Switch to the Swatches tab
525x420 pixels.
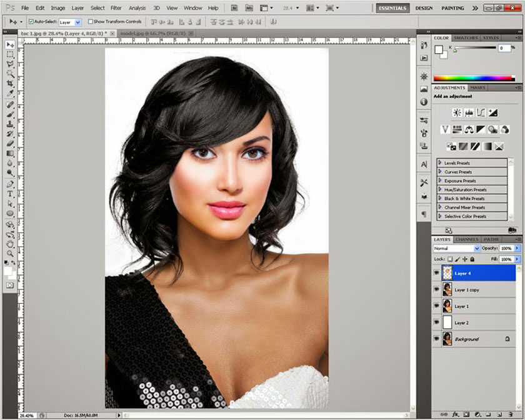(466, 38)
